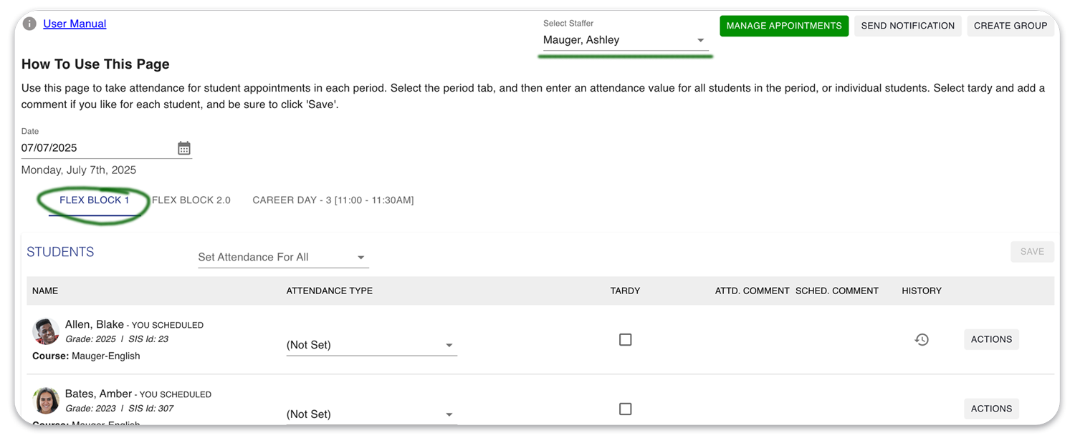Click Grade: 2023 | SIS Id: 307 text
Viewport: 1075px width, 443px height.
pos(120,409)
